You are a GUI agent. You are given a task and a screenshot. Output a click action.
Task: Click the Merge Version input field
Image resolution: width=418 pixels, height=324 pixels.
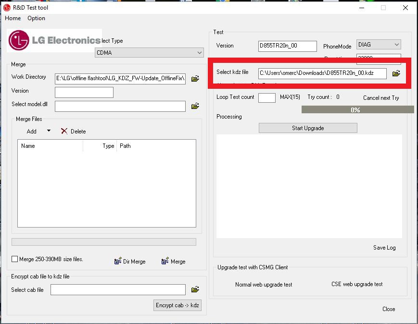pyautogui.click(x=84, y=92)
